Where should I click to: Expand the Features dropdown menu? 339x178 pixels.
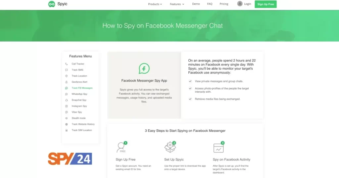177,4
